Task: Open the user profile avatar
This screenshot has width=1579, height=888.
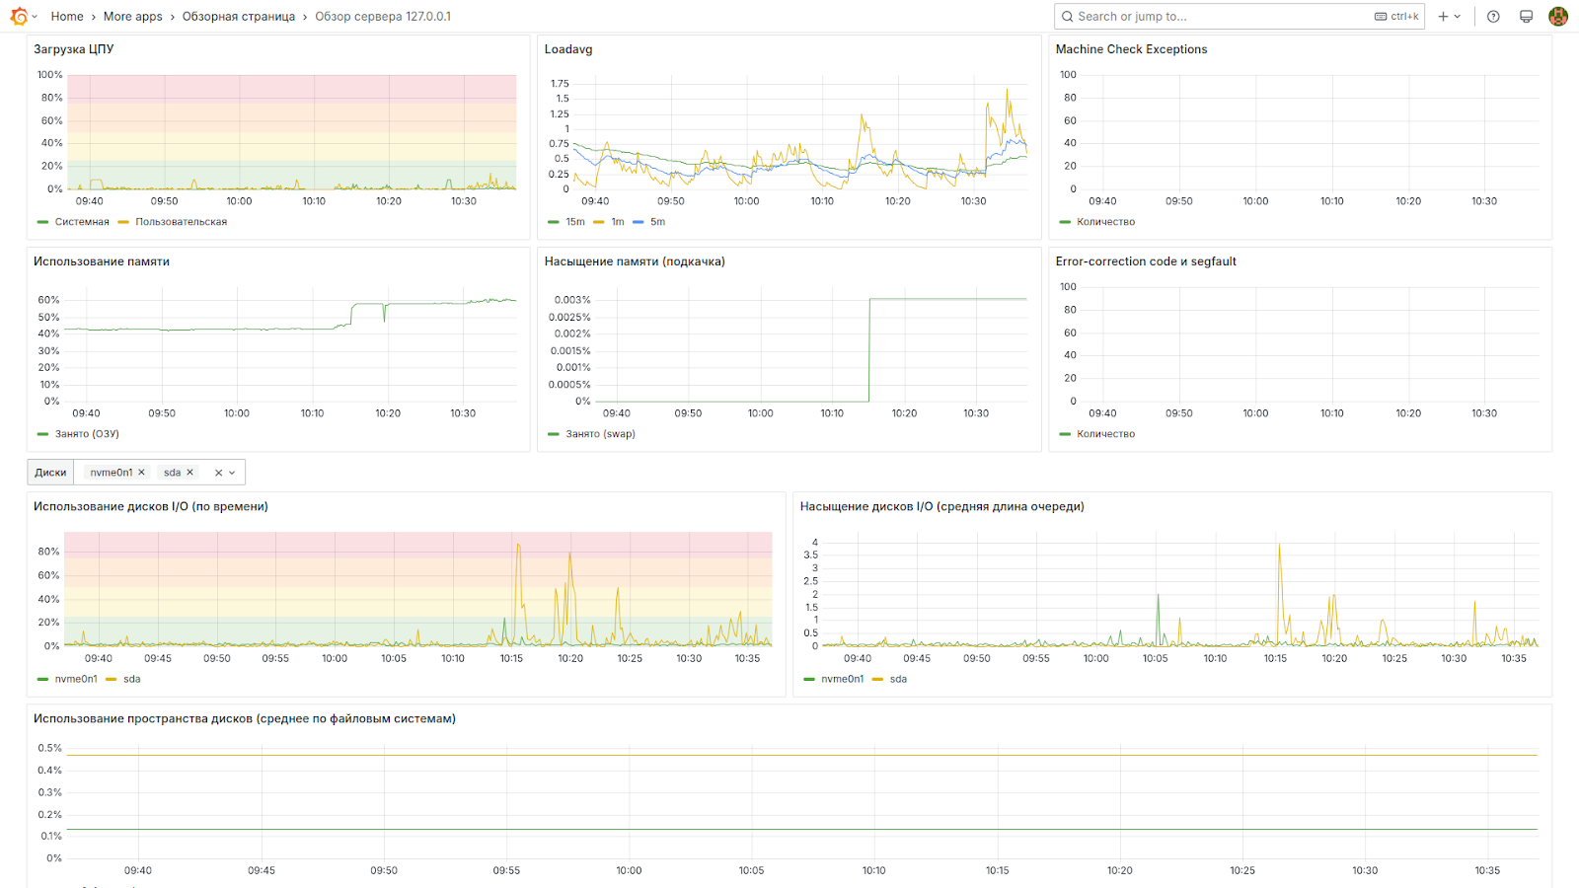Action: coord(1558,17)
